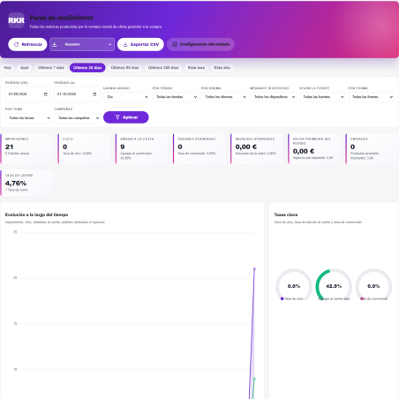Click the Añadir a la cesta value 9
The width and height of the screenshot is (399, 399).
pos(123,147)
